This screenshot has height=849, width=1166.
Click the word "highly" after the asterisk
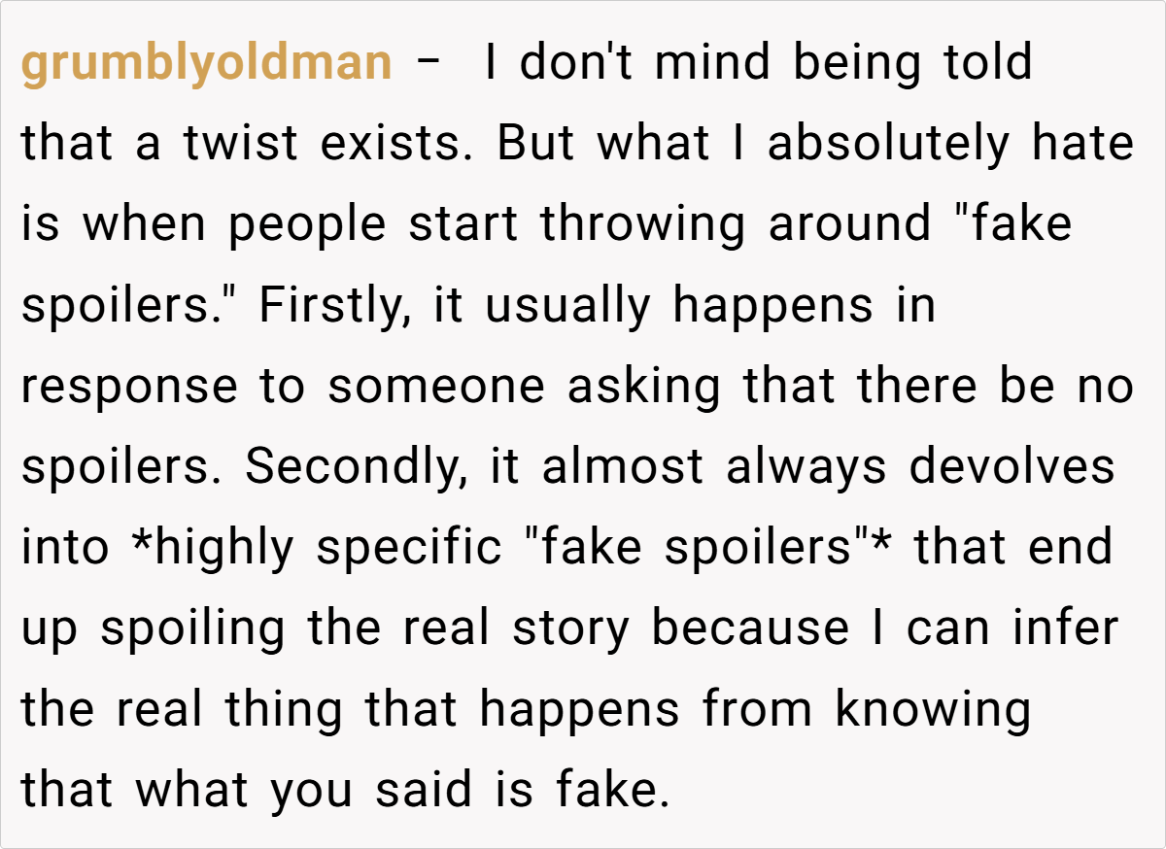click(223, 548)
